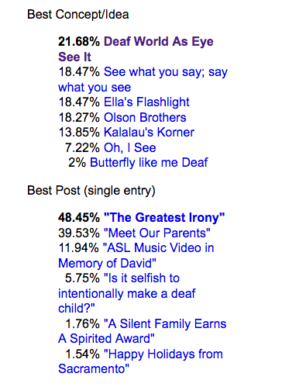
Task: Click the 21.68% winning percentage text
Action: (x=79, y=42)
